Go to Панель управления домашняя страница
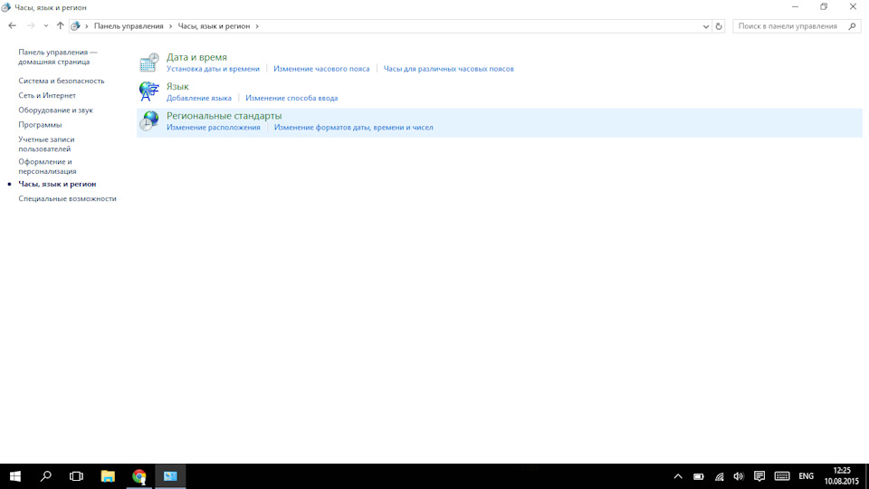The width and height of the screenshot is (869, 489). tap(58, 56)
